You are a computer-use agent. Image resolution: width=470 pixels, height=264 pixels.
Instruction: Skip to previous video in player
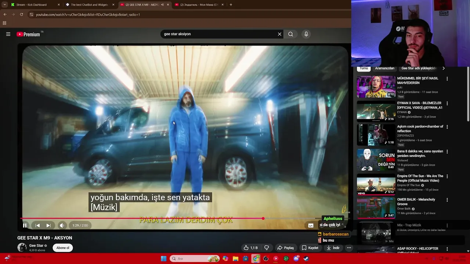point(37,225)
